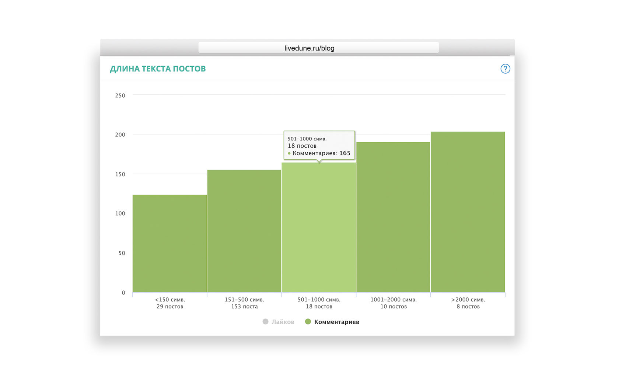Toggle the Комментариев legend series
This screenshot has width=619, height=387.
[332, 322]
